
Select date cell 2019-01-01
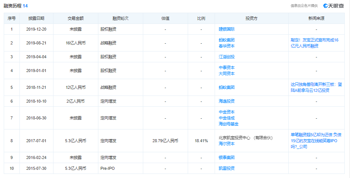(x=36, y=71)
